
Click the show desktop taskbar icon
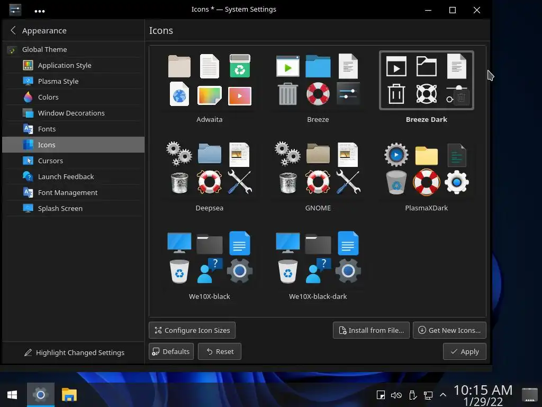529,395
